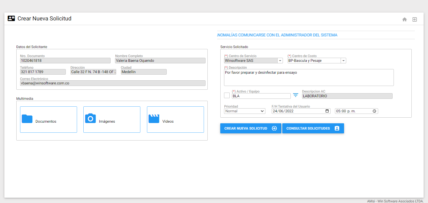Toggle the checkbox beside Activo / Equipo

[x=227, y=95]
